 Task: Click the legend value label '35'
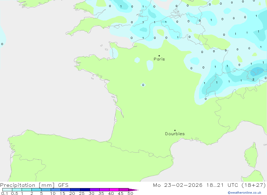point(101,193)
